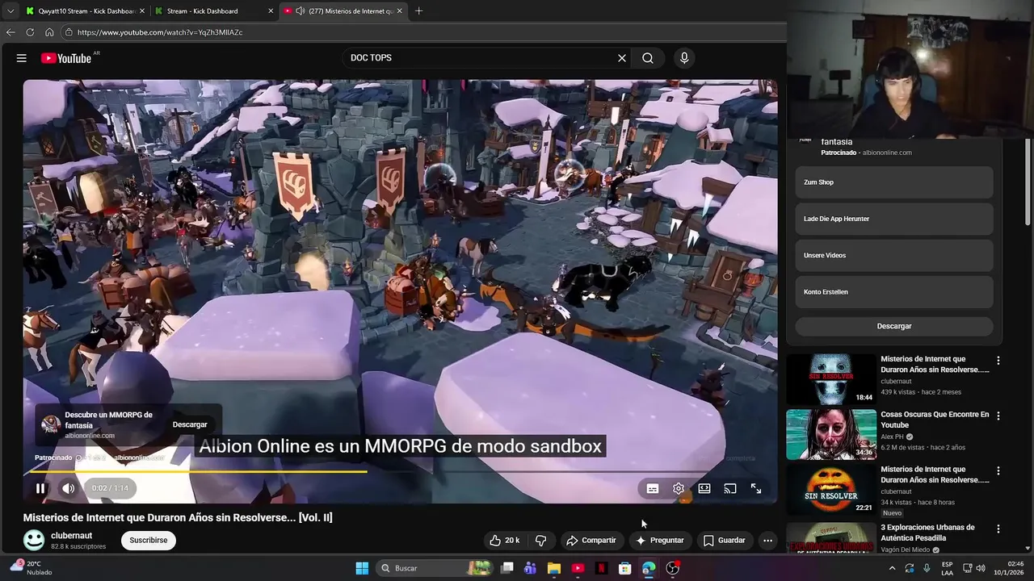Open Microsoft Store from taskbar

624,568
